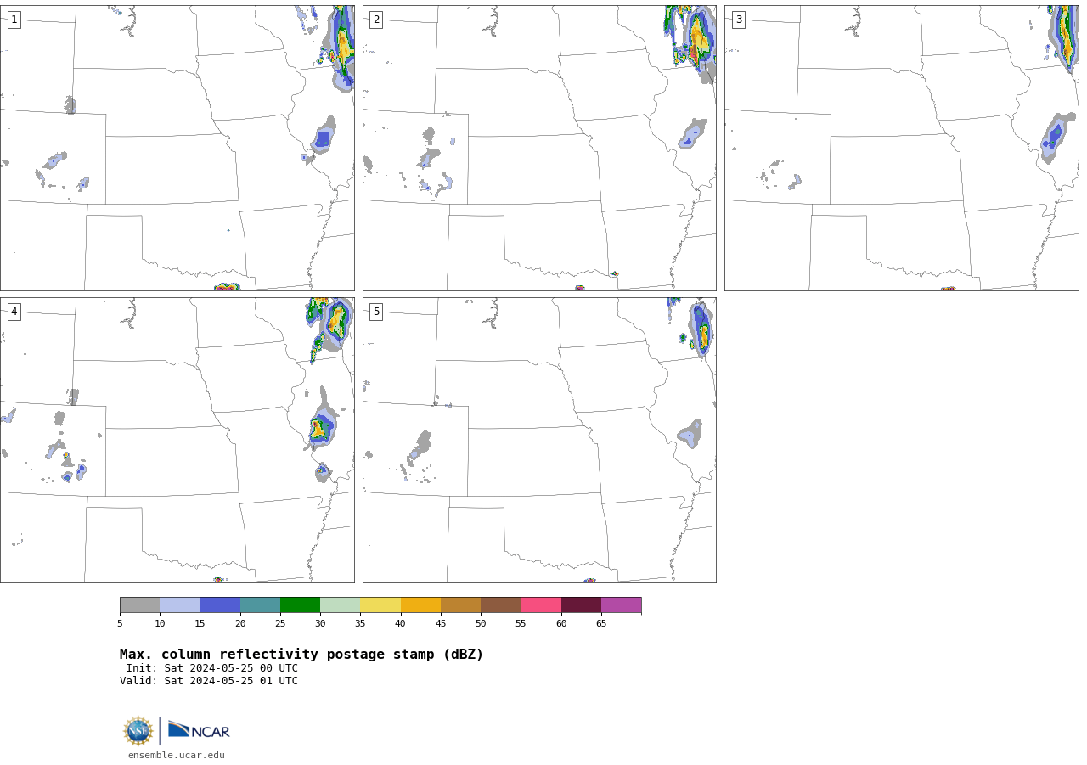Screen dimensions: 1087x765
Task: Click the number 3 panel label
Action: 738,20
